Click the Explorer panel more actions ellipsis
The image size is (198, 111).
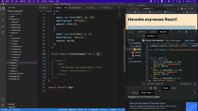point(35,8)
